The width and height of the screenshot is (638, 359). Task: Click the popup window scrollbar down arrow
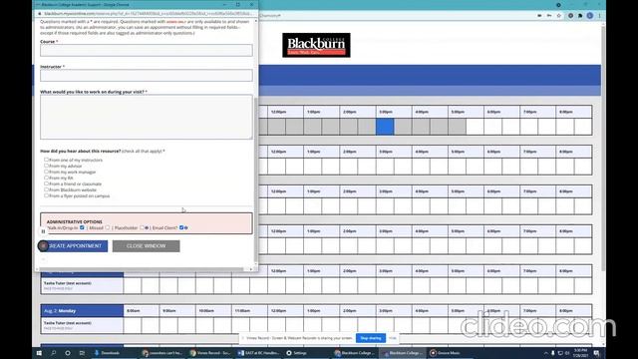click(x=256, y=264)
